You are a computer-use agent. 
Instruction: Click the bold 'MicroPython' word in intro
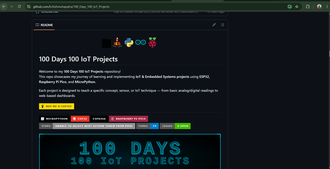click(x=85, y=82)
